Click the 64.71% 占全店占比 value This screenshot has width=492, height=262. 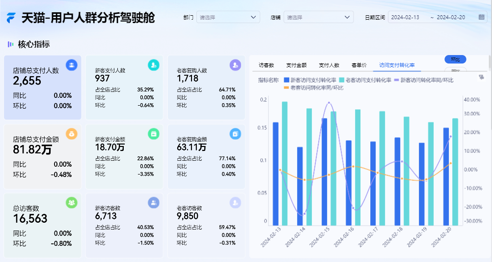227,90
